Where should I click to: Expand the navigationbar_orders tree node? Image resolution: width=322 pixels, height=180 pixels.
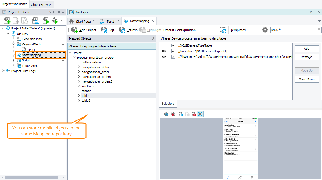coord(79,76)
